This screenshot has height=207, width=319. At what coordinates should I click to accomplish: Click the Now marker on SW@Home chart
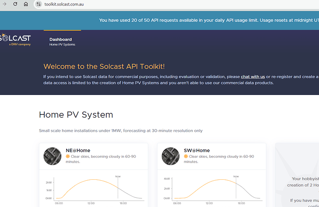[x=236, y=176]
